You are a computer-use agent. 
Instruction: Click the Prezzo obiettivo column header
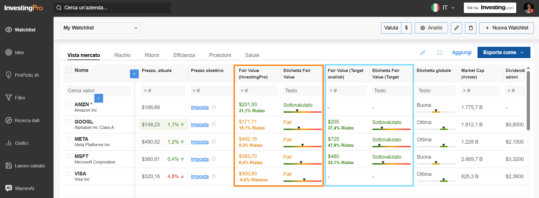pos(207,71)
